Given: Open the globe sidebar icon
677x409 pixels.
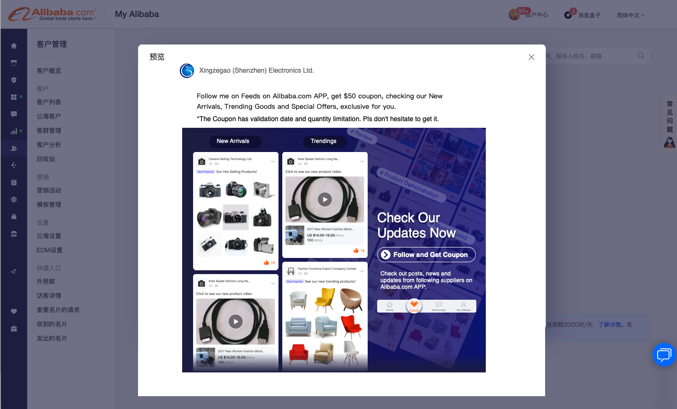Looking at the screenshot, I should pos(14,200).
